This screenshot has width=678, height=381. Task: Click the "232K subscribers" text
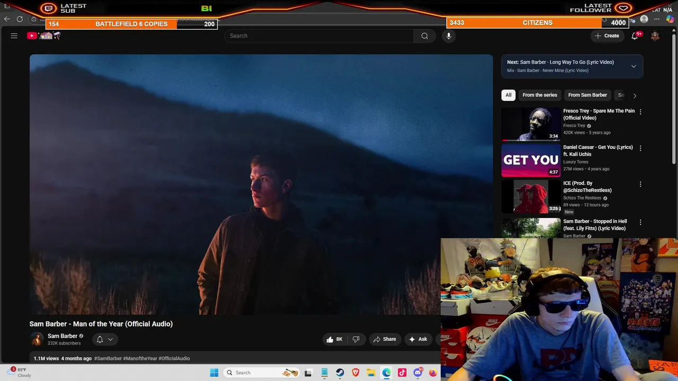pos(64,343)
